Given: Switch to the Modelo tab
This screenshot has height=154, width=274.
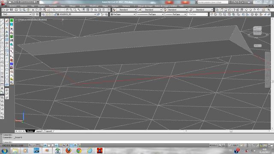Looking at the screenshot, I should 30,131.
